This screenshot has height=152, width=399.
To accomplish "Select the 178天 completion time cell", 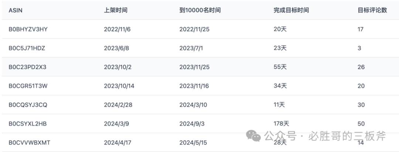I will click(x=282, y=124).
